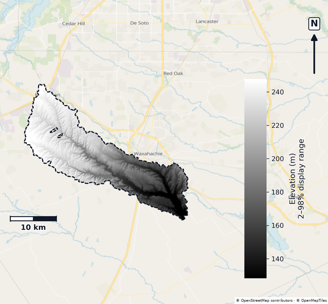Select the Red Oak map label
Screen dimensions: 328x304
(173, 74)
